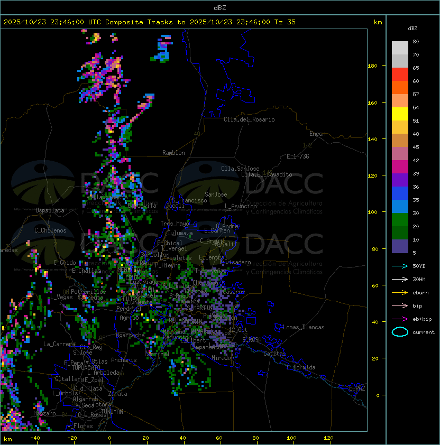Click the 'Anchoris' map label

click(x=124, y=360)
